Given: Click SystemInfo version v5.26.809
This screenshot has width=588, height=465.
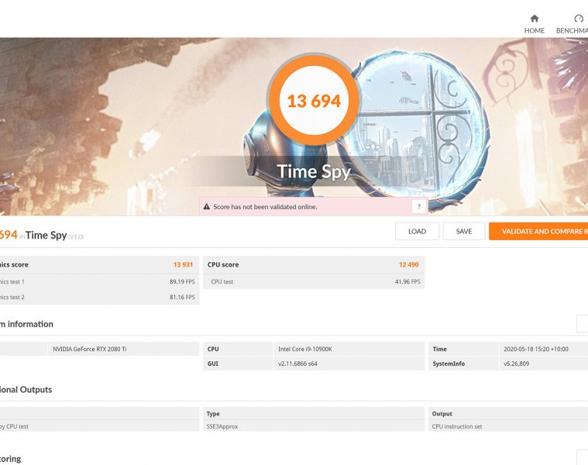Looking at the screenshot, I should [517, 363].
